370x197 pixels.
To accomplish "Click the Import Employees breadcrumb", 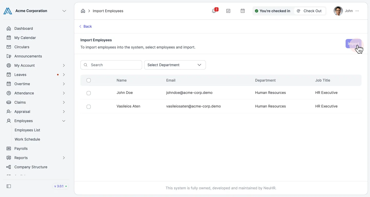I will [x=108, y=11].
